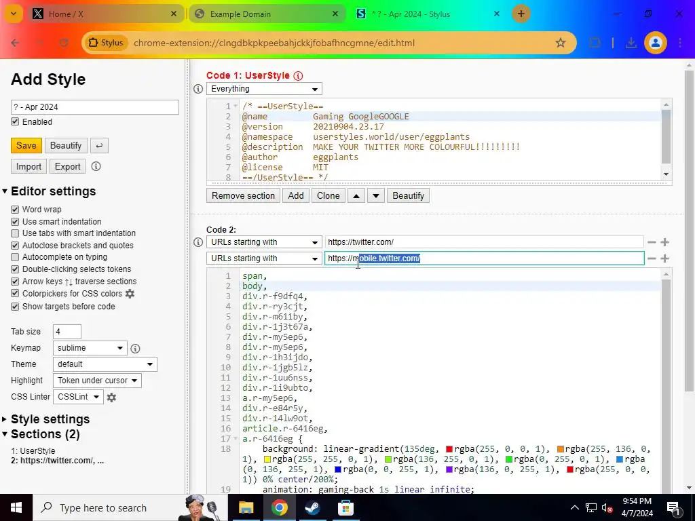Reload the page
Viewport: 695px width, 521px height.
point(64,43)
